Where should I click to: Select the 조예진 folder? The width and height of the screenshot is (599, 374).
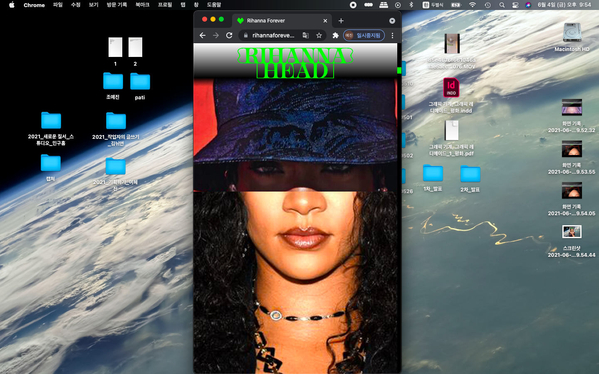click(x=113, y=81)
